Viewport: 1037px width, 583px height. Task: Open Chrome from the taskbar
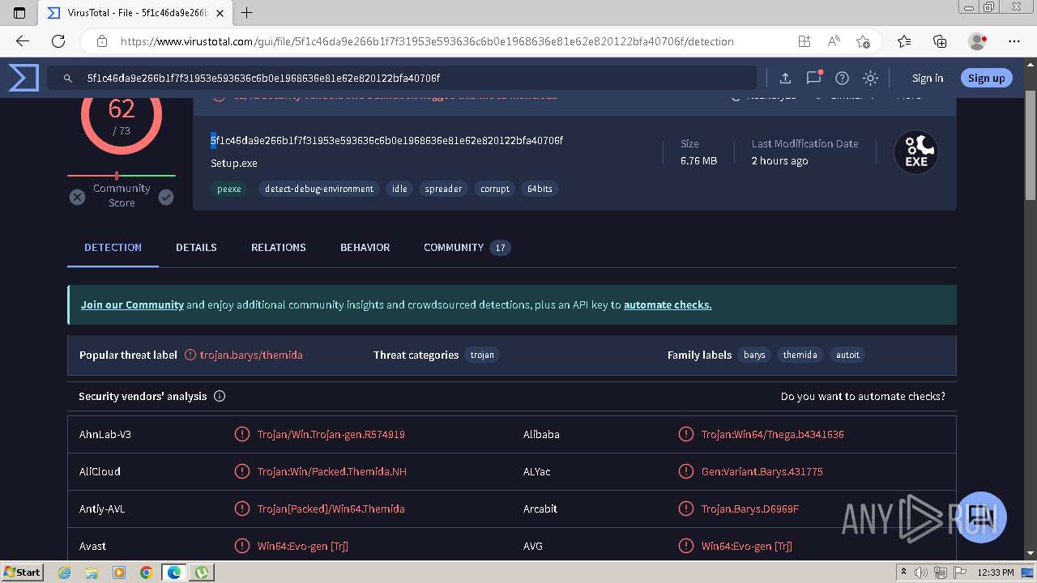tap(146, 572)
